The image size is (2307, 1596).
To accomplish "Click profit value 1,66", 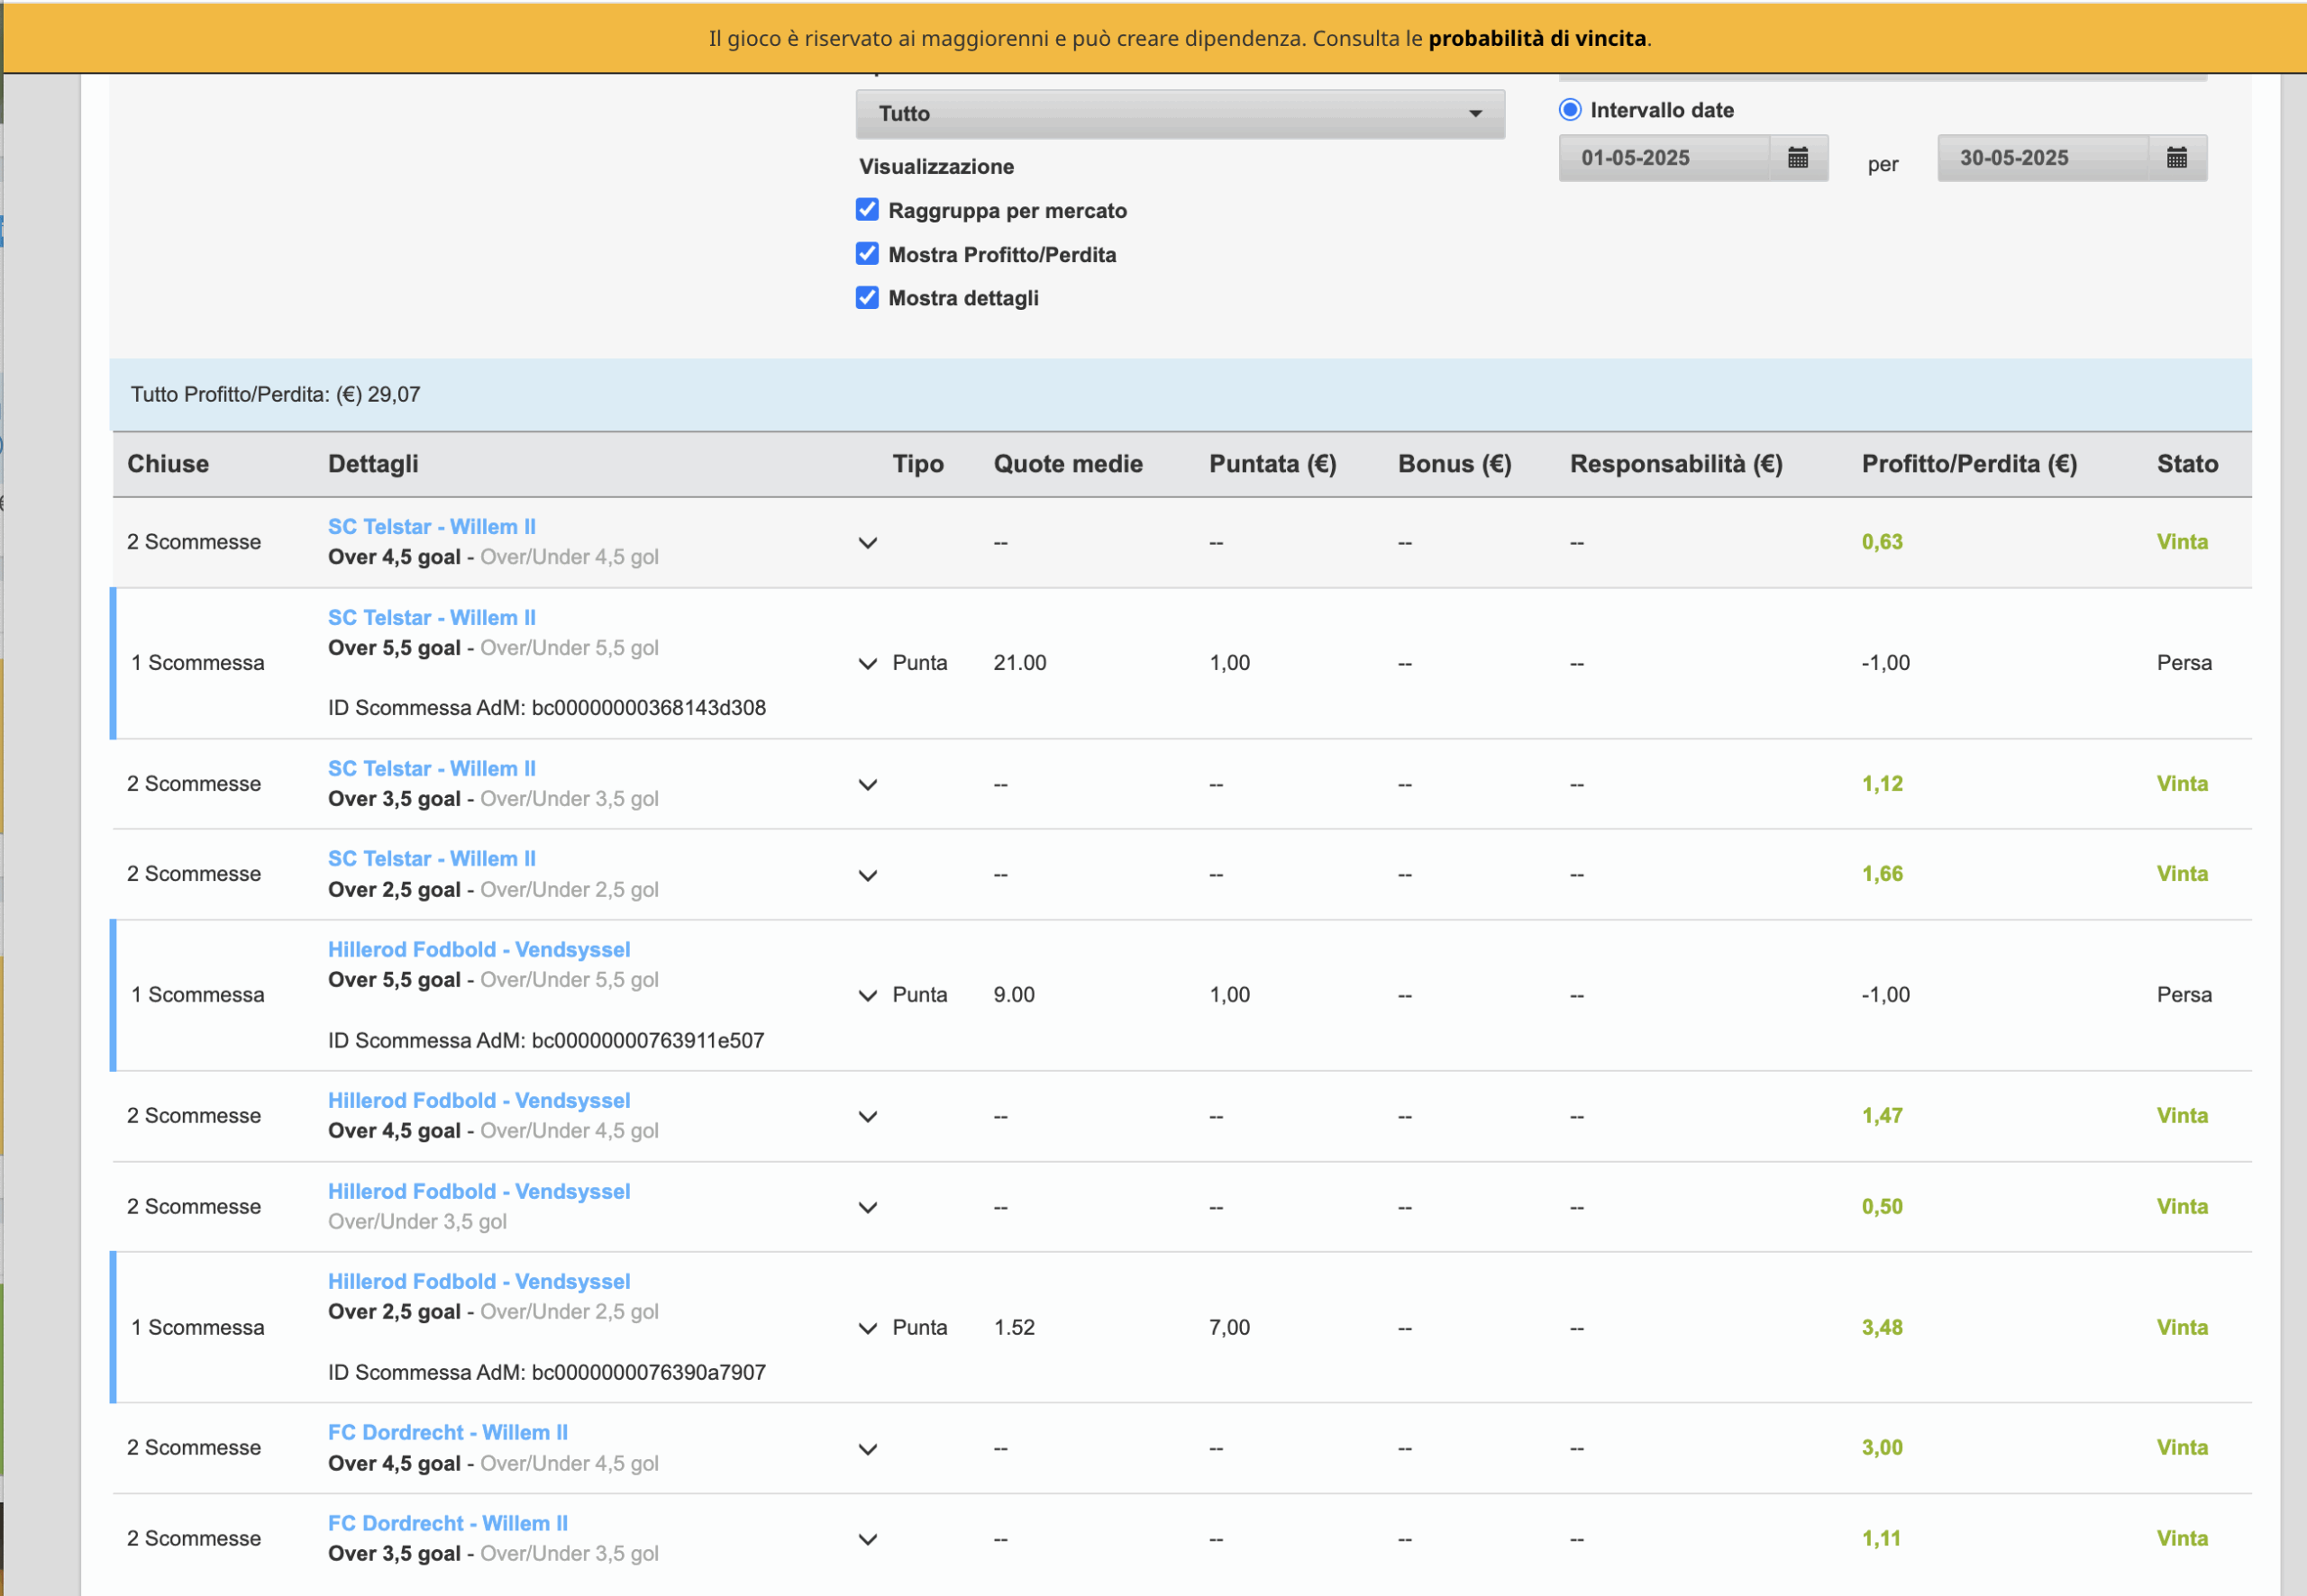I will tap(1882, 874).
